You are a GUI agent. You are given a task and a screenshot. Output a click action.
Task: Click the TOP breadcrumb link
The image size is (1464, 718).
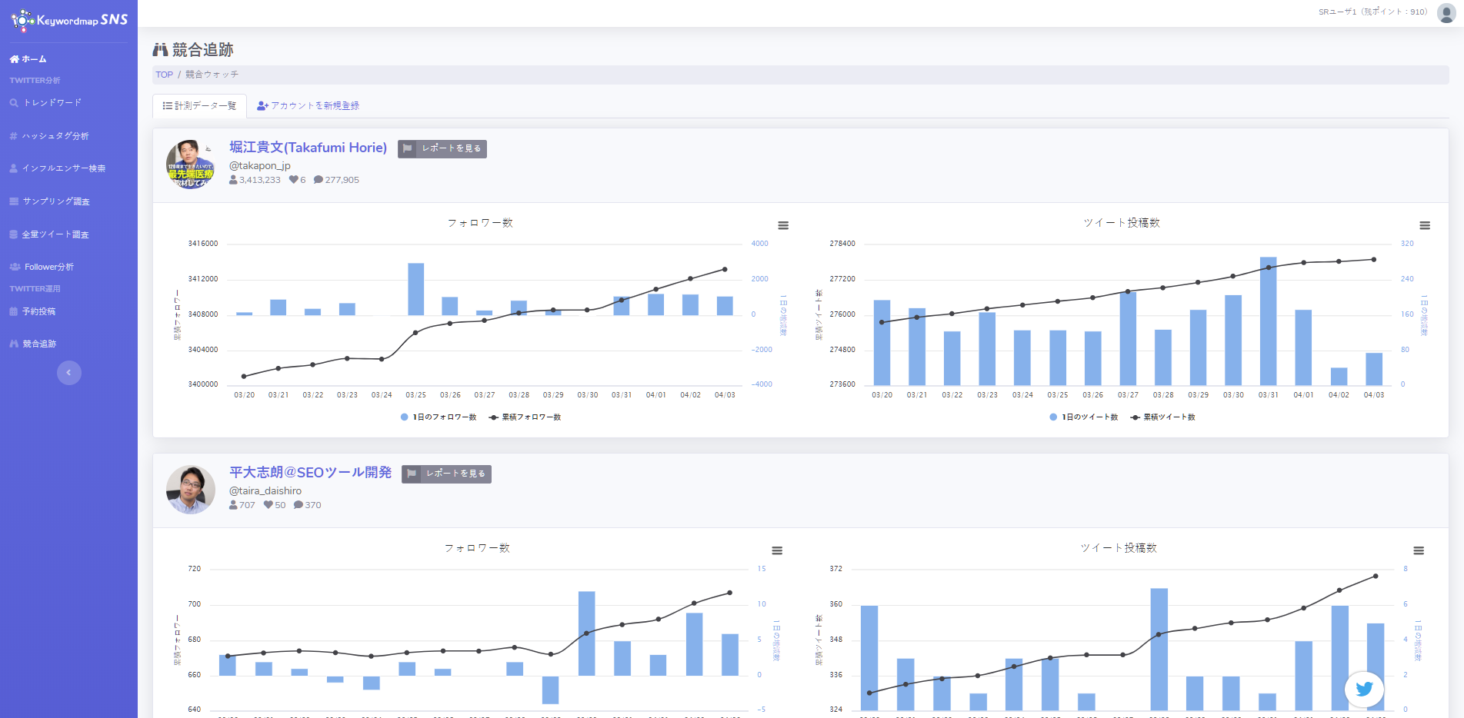click(x=164, y=75)
